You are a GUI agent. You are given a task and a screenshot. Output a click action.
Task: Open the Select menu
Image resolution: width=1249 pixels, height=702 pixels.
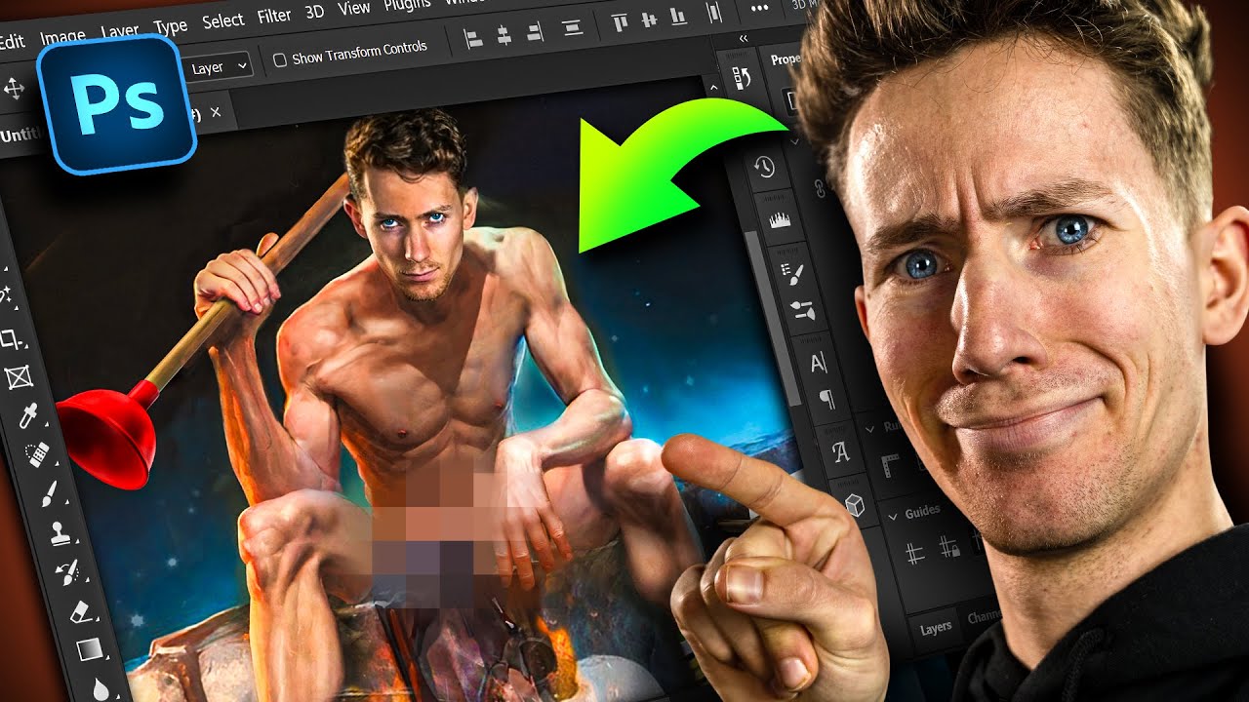[x=222, y=20]
